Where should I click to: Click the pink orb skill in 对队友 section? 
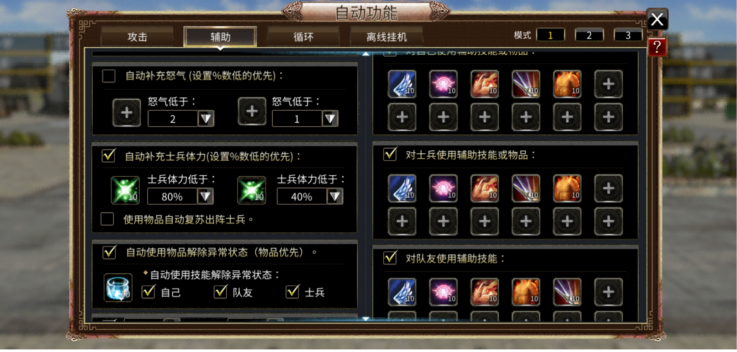click(443, 292)
